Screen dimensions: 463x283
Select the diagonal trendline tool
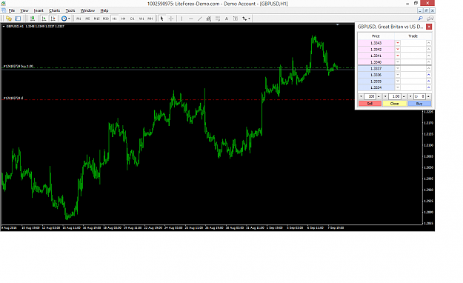(x=200, y=19)
